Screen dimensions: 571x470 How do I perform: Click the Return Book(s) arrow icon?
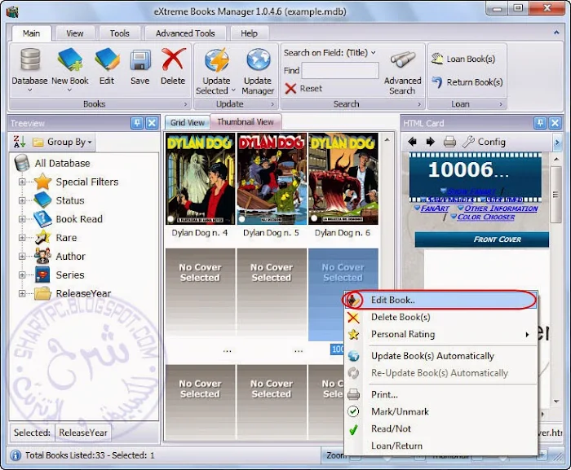437,82
